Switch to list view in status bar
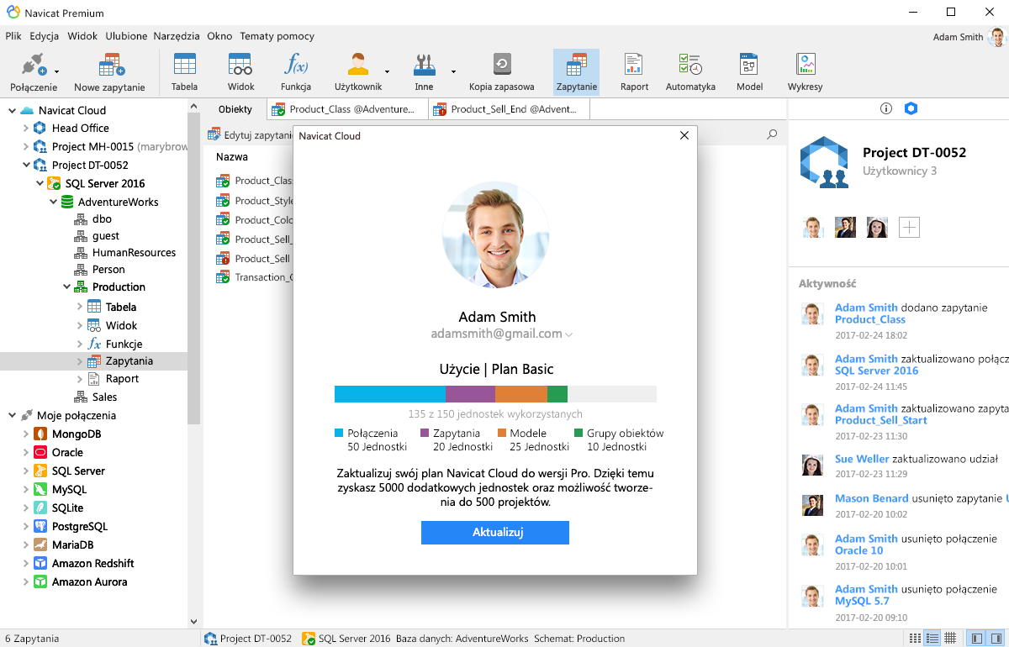 tap(932, 639)
